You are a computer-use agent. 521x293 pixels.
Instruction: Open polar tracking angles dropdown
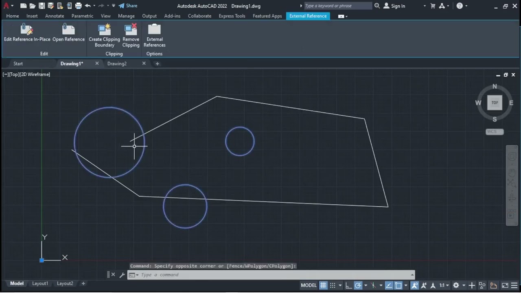(366, 285)
